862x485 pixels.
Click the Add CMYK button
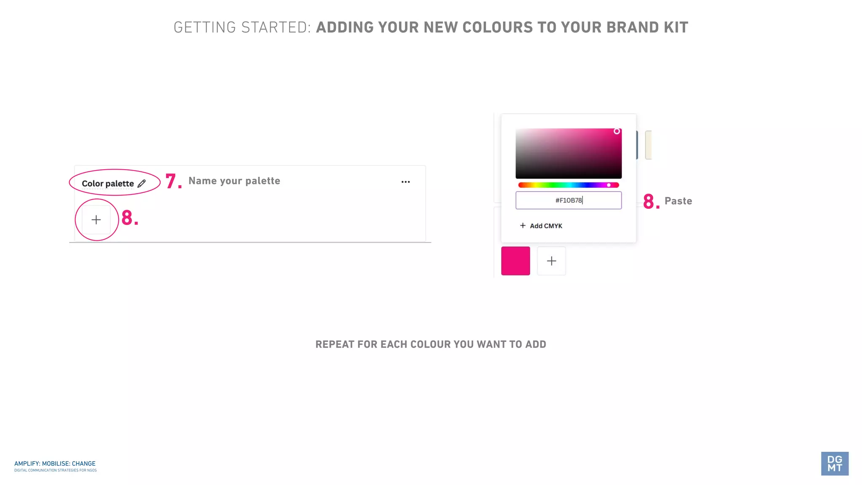[x=541, y=226]
